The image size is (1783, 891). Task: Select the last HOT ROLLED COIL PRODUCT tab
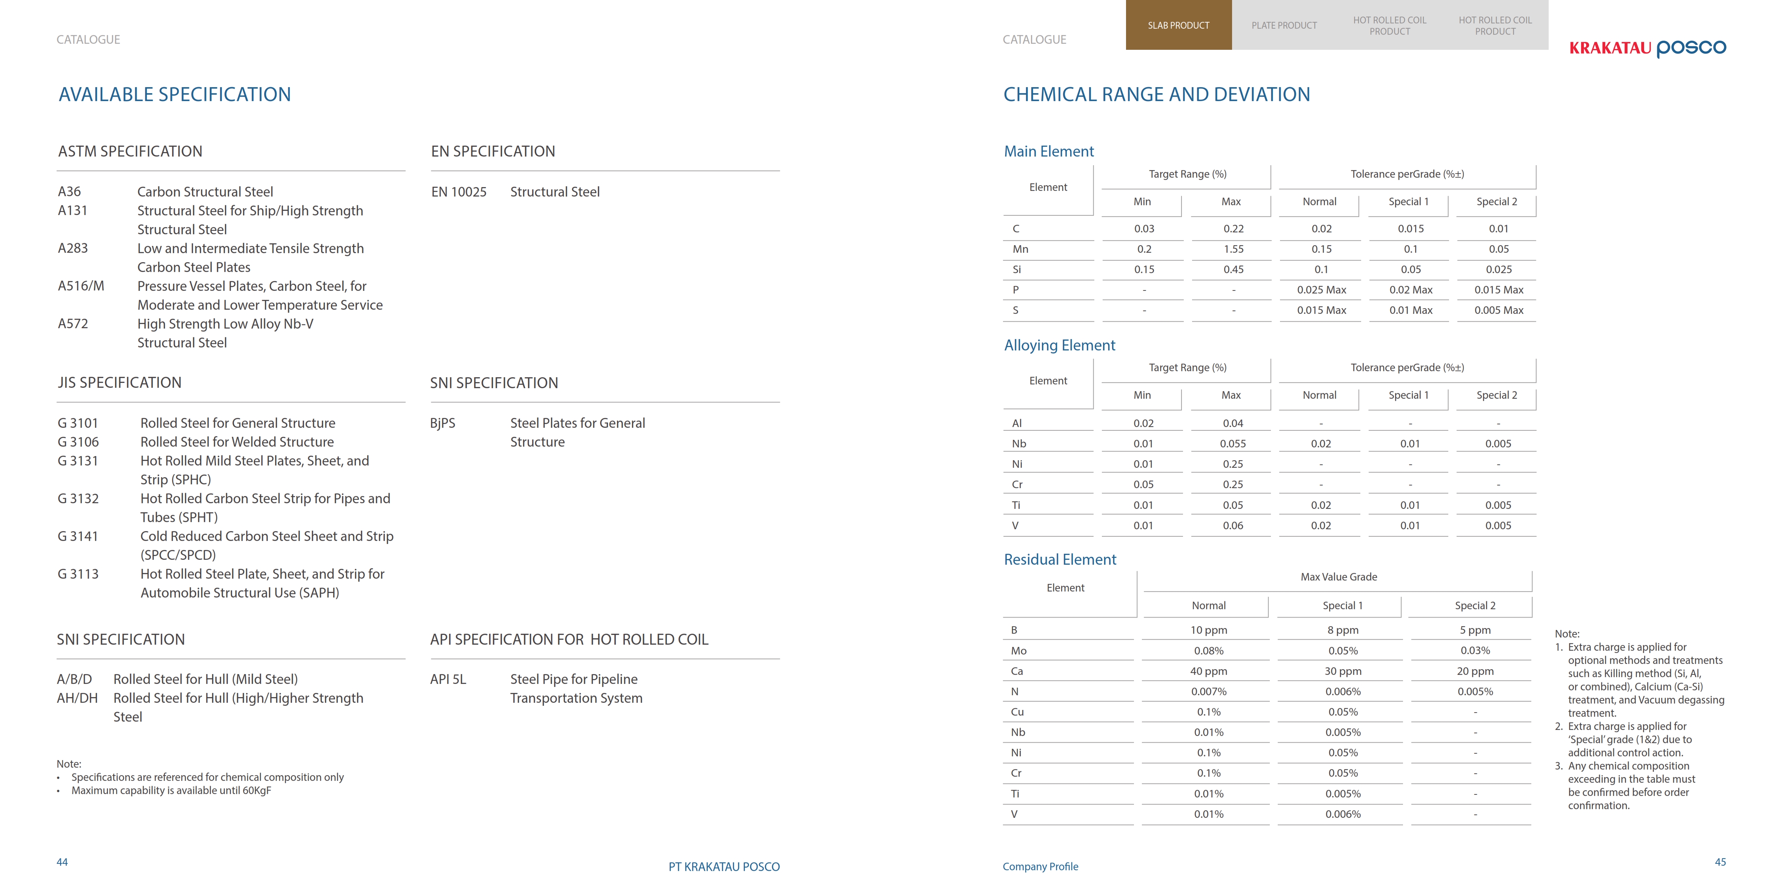tap(1495, 25)
